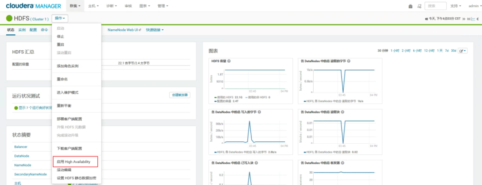Expand the 快速链接 dropdown
Screen dimensions: 482x185
[154, 30]
